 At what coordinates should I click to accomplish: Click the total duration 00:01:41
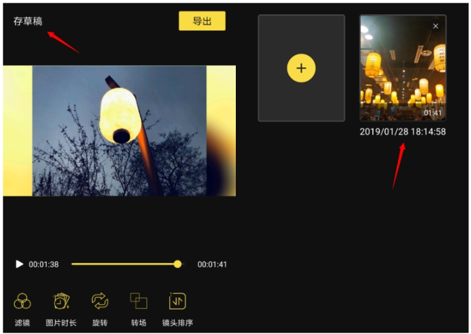pos(212,264)
